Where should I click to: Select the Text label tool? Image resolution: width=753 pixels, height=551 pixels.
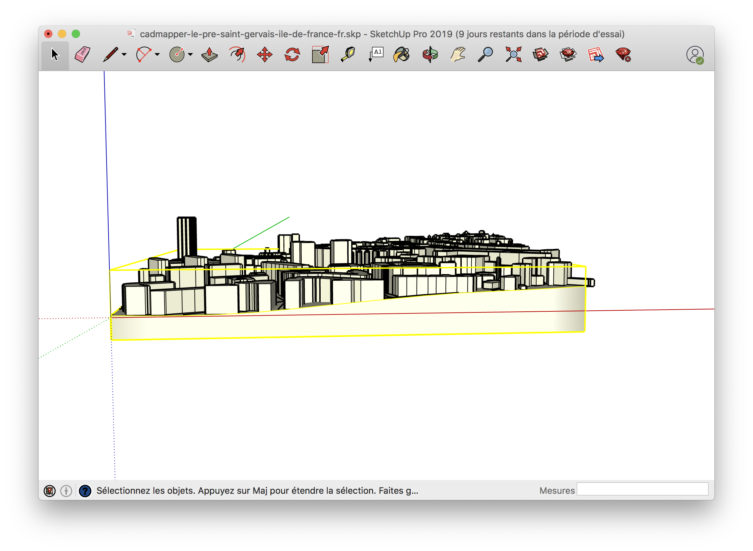click(x=376, y=55)
